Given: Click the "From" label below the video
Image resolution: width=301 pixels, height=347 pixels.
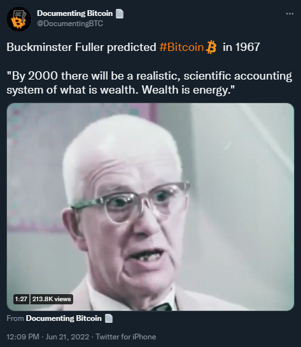Looking at the screenshot, I should [15, 318].
